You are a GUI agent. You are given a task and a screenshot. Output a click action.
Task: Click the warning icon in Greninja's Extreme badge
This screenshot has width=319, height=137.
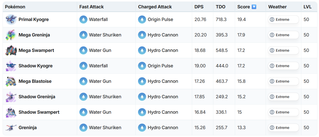[x=272, y=128]
